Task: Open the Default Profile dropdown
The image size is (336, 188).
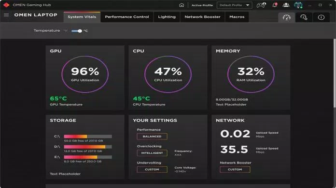Action: coord(235,5)
